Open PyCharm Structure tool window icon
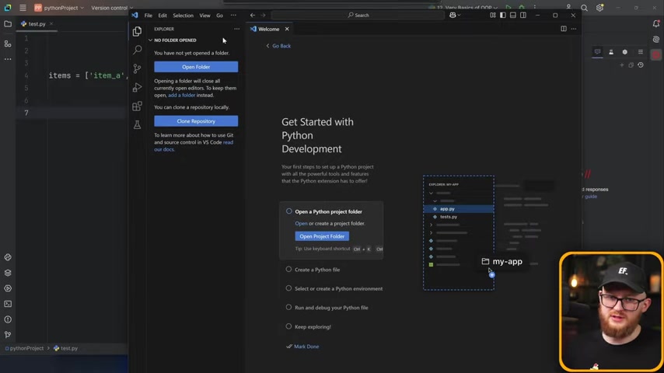The height and width of the screenshot is (373, 664). [8, 44]
